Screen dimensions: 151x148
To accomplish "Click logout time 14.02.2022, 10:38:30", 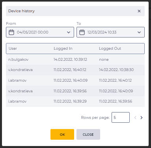I will coord(116,70).
